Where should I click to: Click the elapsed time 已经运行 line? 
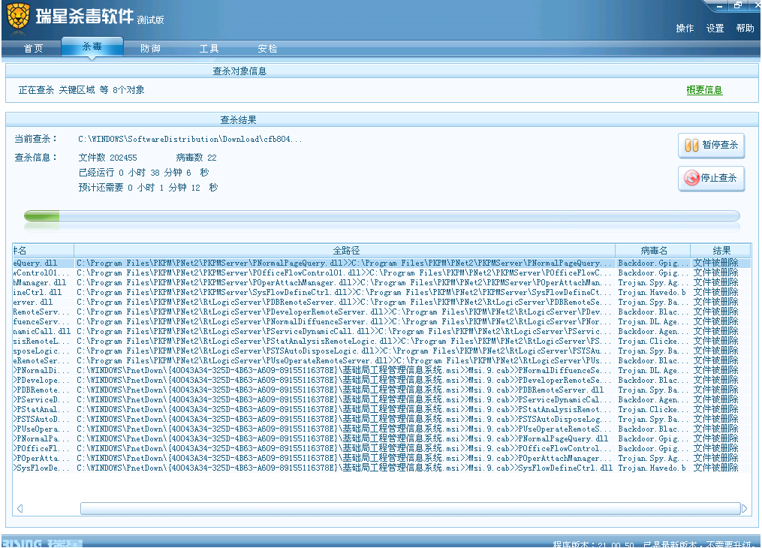pos(143,173)
